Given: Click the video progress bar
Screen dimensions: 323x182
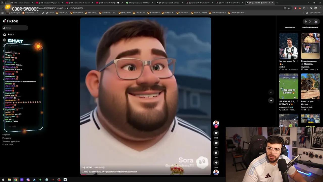Looking at the screenshot, I should [x=146, y=174].
